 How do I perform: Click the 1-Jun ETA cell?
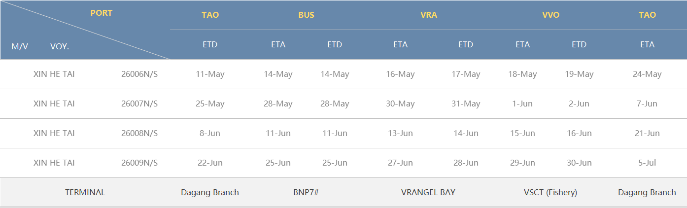click(522, 104)
